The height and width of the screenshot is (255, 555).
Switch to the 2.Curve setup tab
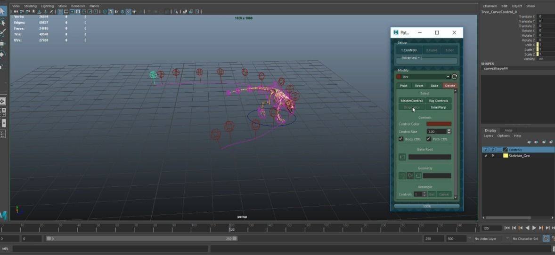pos(432,50)
